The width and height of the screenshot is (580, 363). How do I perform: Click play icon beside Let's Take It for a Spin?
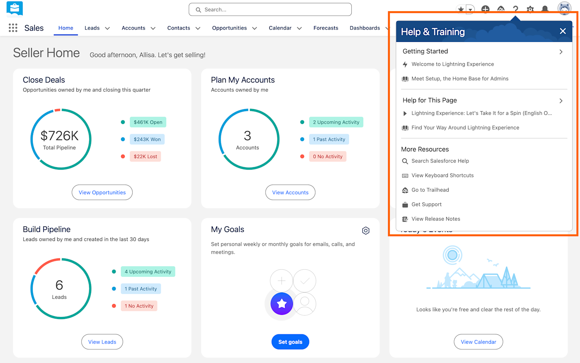tap(405, 113)
